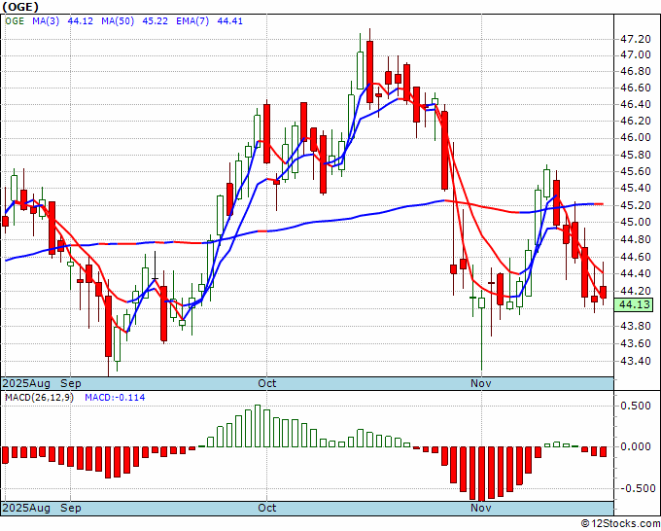Open the 12Stocks.com copyright link
The width and height of the screenshot is (661, 531).
[x=620, y=524]
